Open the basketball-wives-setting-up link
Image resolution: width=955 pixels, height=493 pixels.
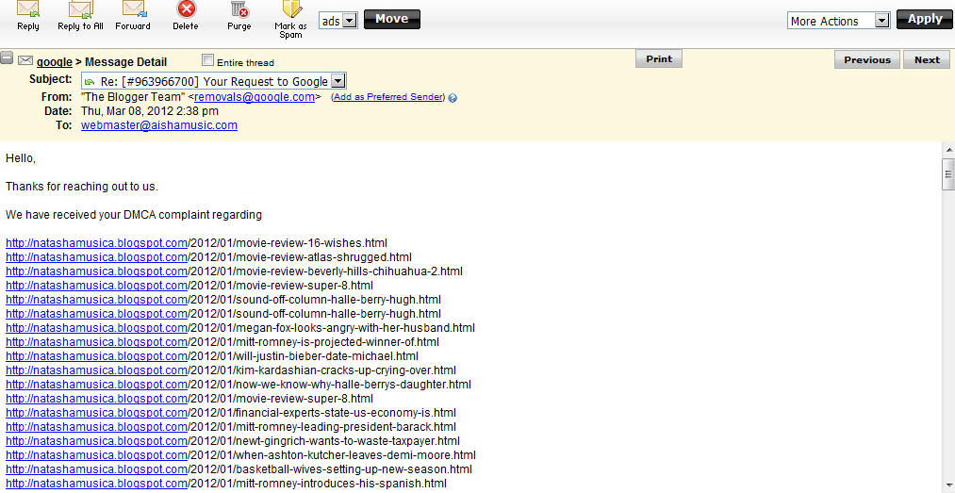point(97,469)
